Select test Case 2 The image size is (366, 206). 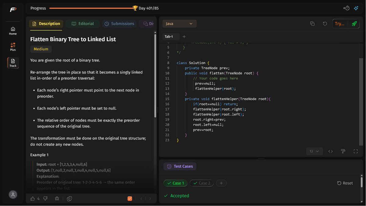pyautogui.click(x=202, y=183)
